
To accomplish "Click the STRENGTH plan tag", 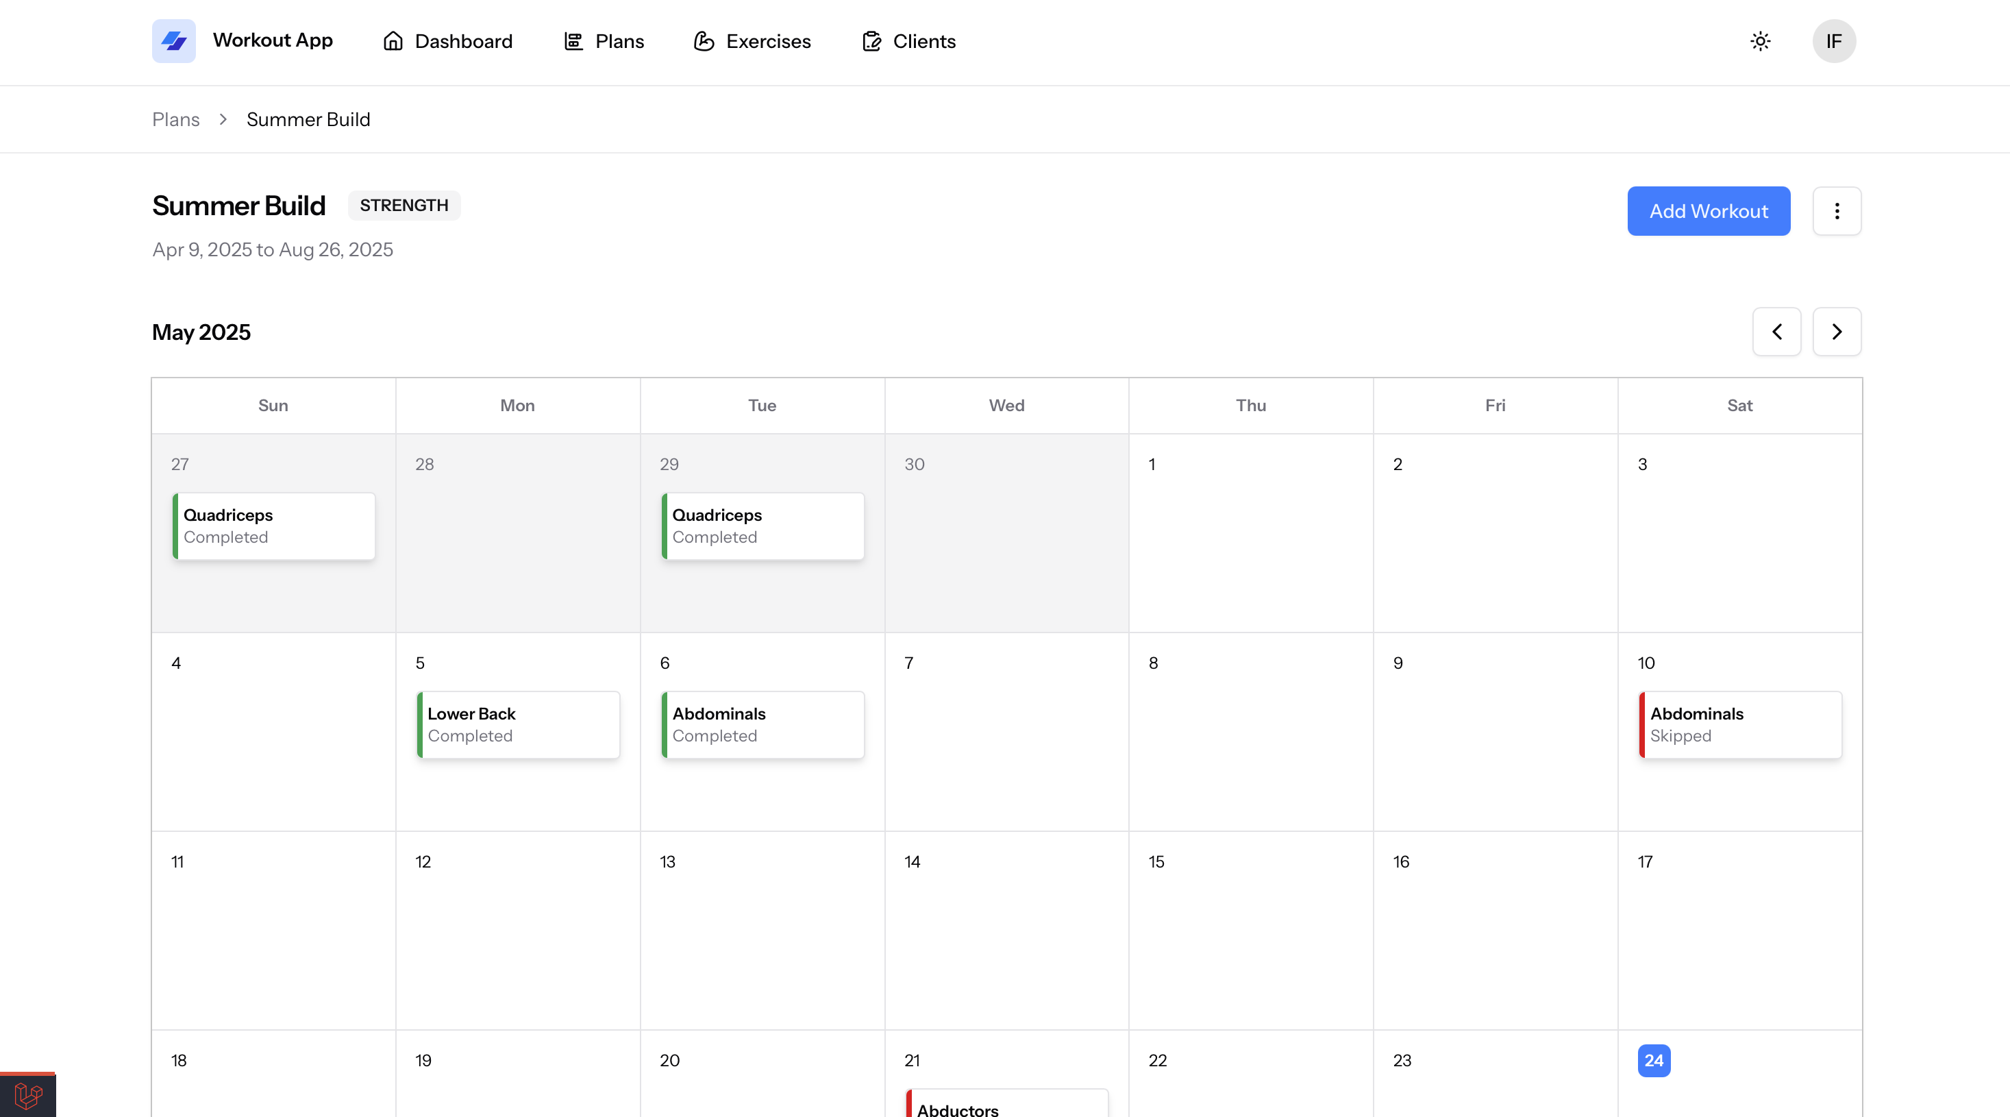I will (x=404, y=206).
